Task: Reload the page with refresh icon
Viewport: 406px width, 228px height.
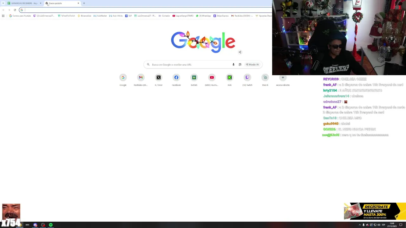Action: click(x=15, y=10)
